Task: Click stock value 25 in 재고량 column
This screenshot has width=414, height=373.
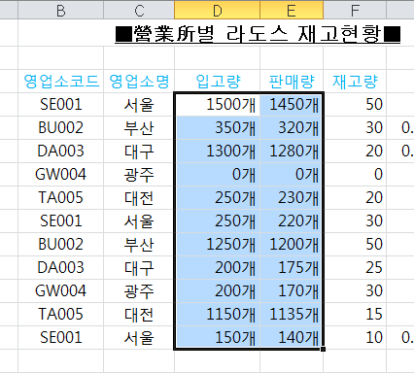Action: point(355,267)
